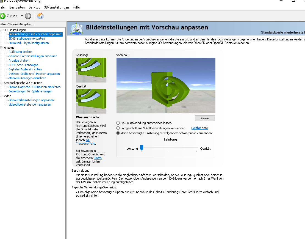Open 3D-Einstellungen verwalten

tap(27, 39)
